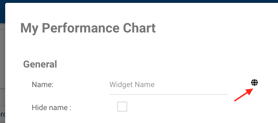Place the cursor in the General Name field

tap(168, 85)
